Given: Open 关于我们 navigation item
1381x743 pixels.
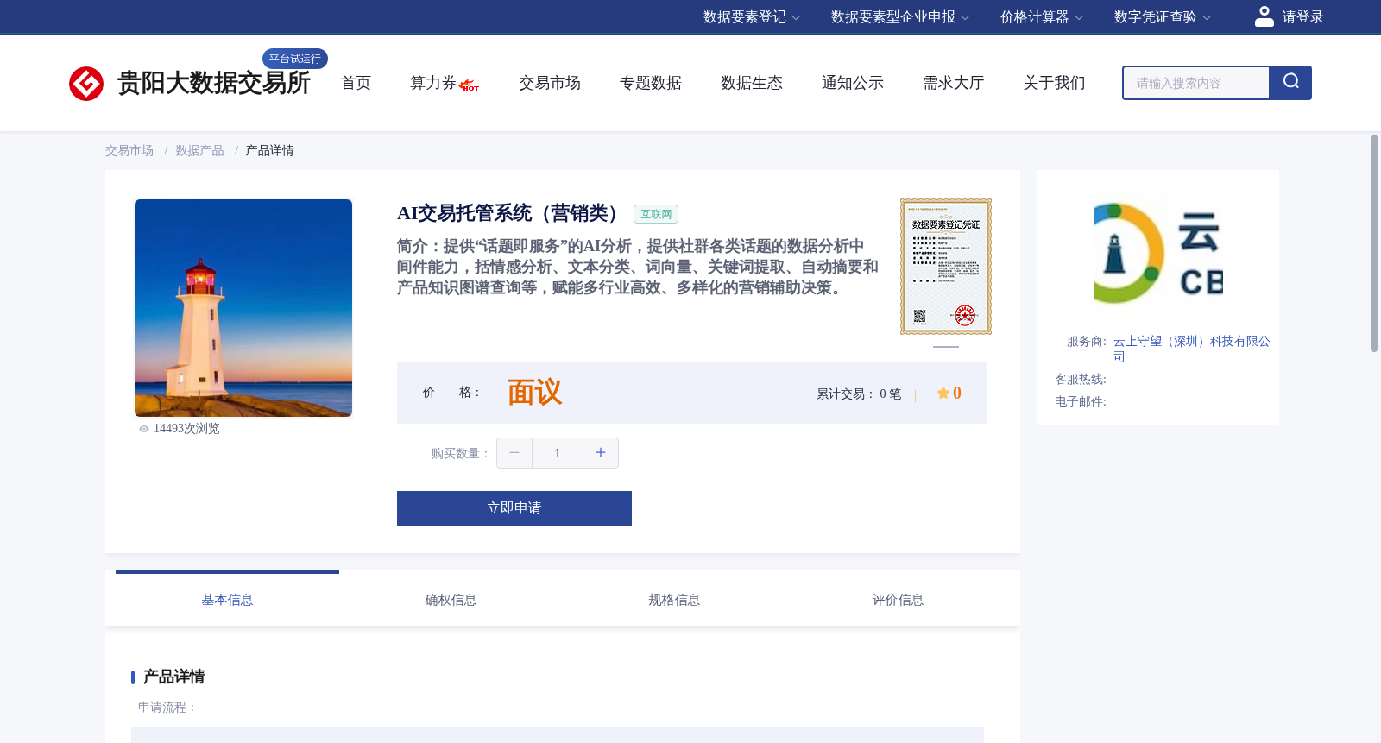Looking at the screenshot, I should click(x=1055, y=83).
